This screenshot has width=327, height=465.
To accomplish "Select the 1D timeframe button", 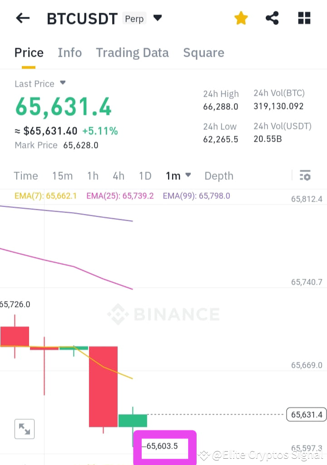I will pos(145,176).
